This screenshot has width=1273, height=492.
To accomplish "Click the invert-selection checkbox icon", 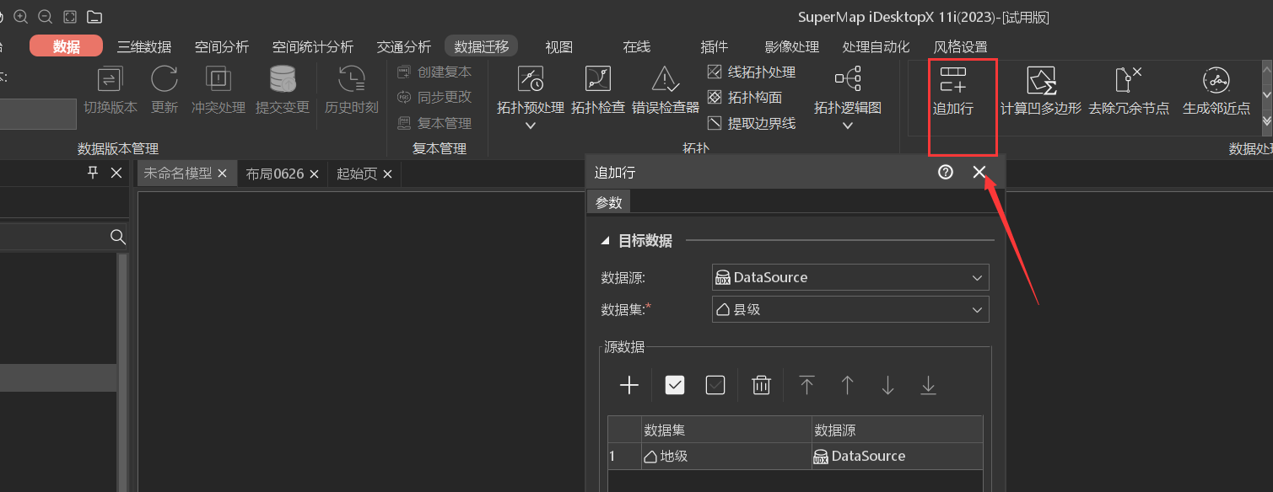I will [715, 385].
